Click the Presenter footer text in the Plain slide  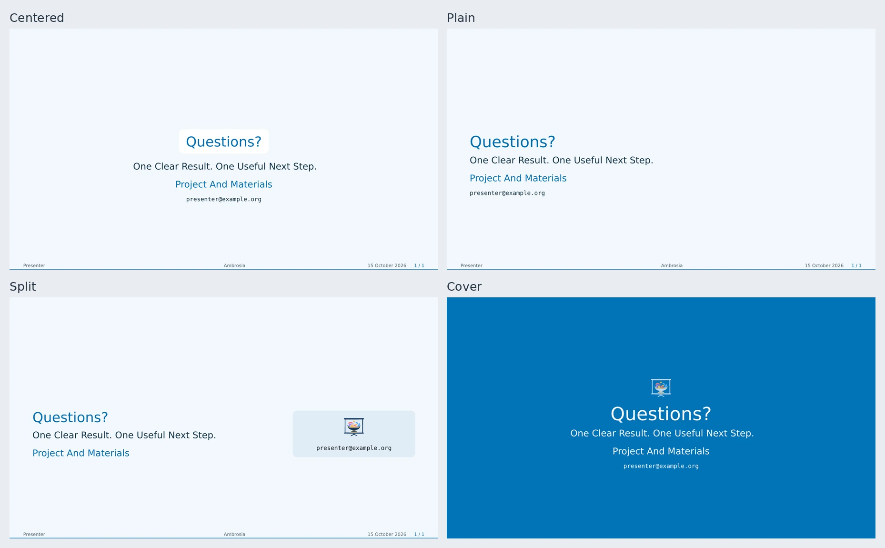[472, 265]
